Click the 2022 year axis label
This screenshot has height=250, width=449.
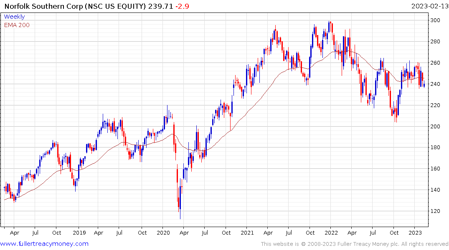click(331, 232)
